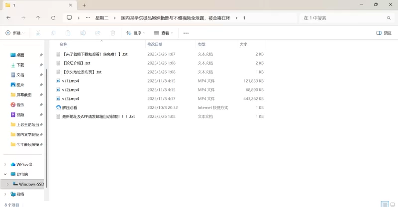This screenshot has width=398, height=207.
Task: Go up one folder level
Action: [x=38, y=17]
